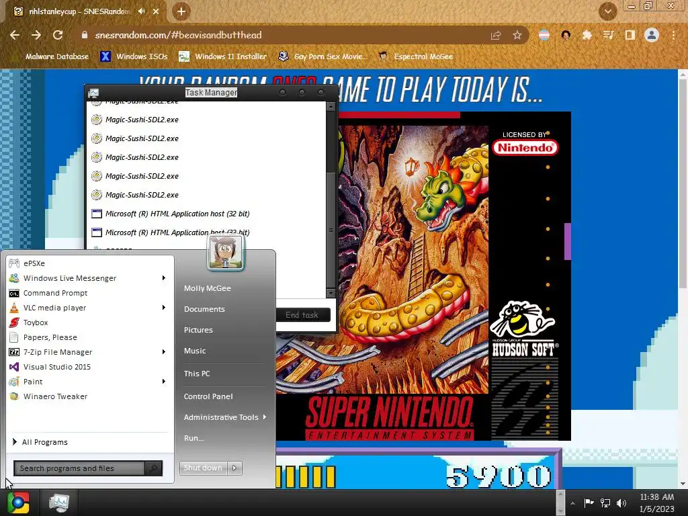Open Task Manager from the taskbar
Screen dimensions: 688x516
tap(59, 503)
